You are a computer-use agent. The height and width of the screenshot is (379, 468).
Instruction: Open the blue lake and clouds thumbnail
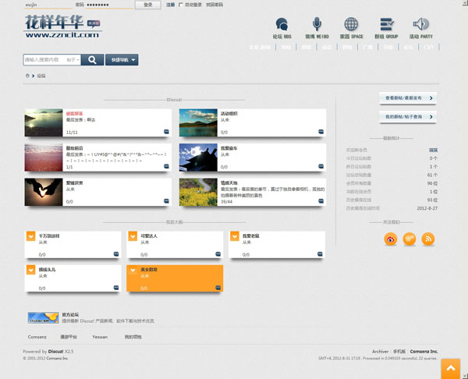click(198, 122)
